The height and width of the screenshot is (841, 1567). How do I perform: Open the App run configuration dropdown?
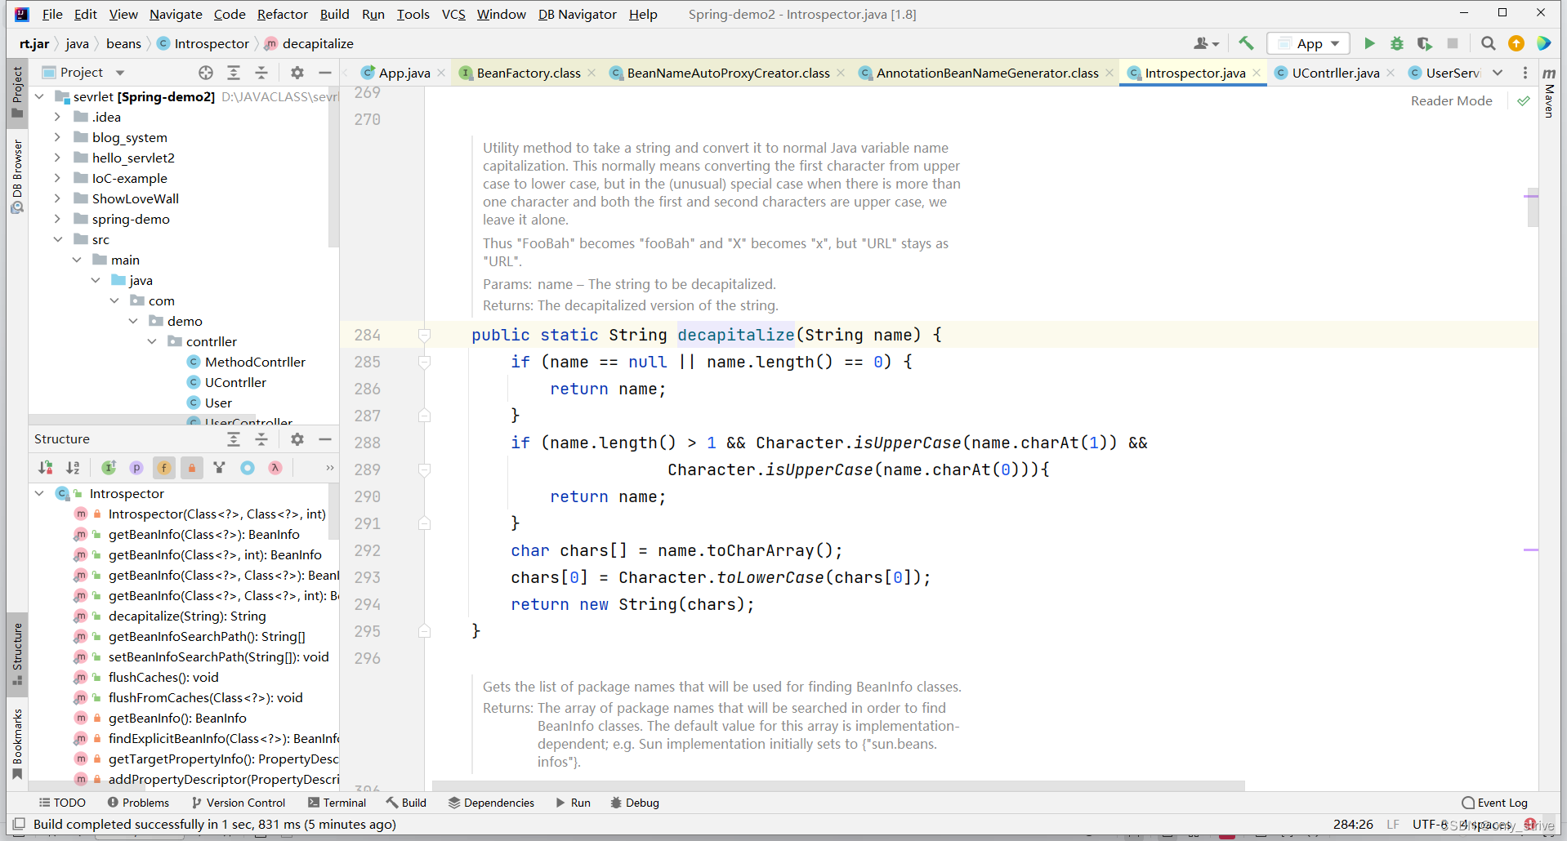[1309, 43]
